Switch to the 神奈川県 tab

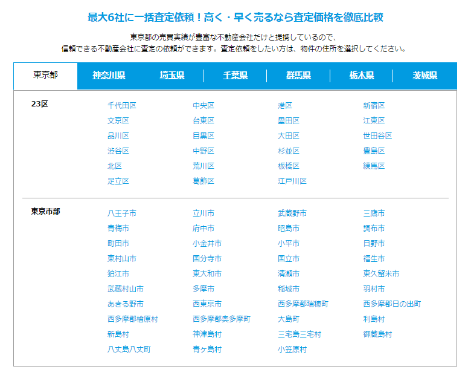tap(109, 76)
